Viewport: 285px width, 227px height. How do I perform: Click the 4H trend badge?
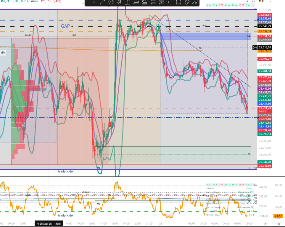point(227,5)
